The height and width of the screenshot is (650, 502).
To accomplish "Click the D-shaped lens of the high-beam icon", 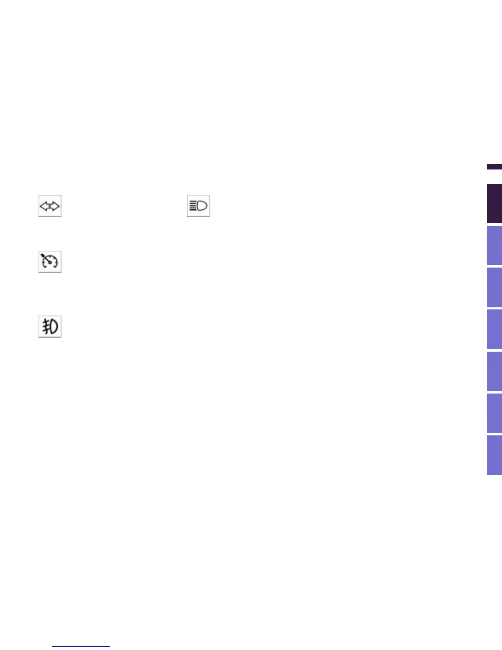I will click(x=203, y=206).
